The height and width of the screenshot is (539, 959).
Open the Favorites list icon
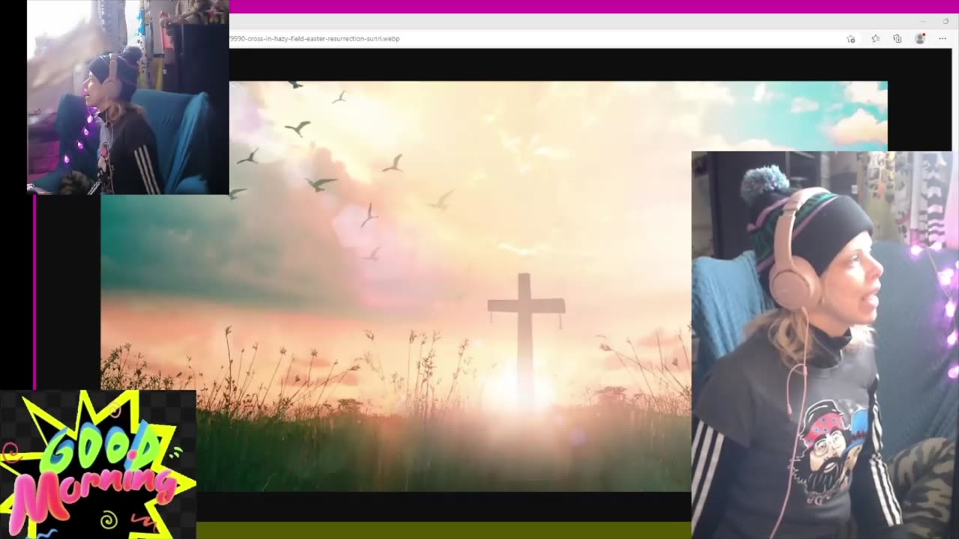coord(875,39)
